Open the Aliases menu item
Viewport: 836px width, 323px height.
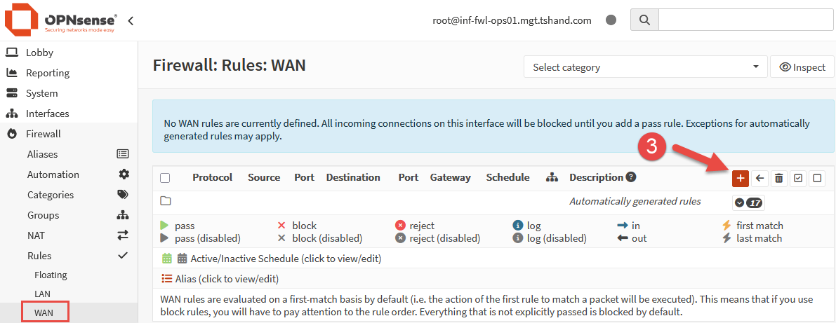tap(42, 154)
